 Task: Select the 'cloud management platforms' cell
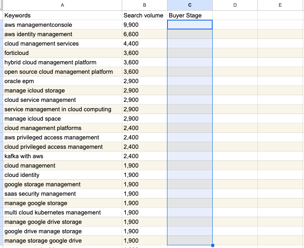62,128
